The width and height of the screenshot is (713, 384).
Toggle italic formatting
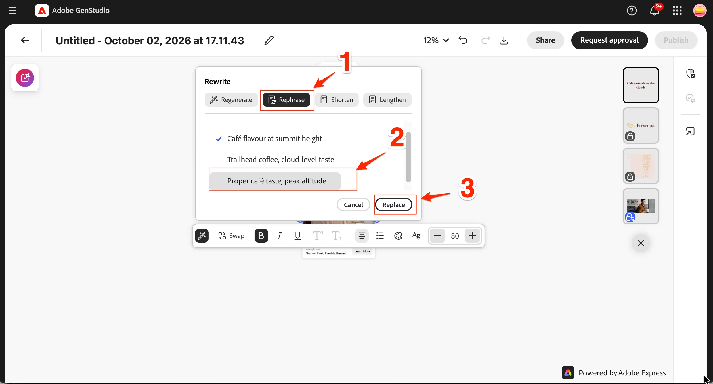pyautogui.click(x=279, y=236)
